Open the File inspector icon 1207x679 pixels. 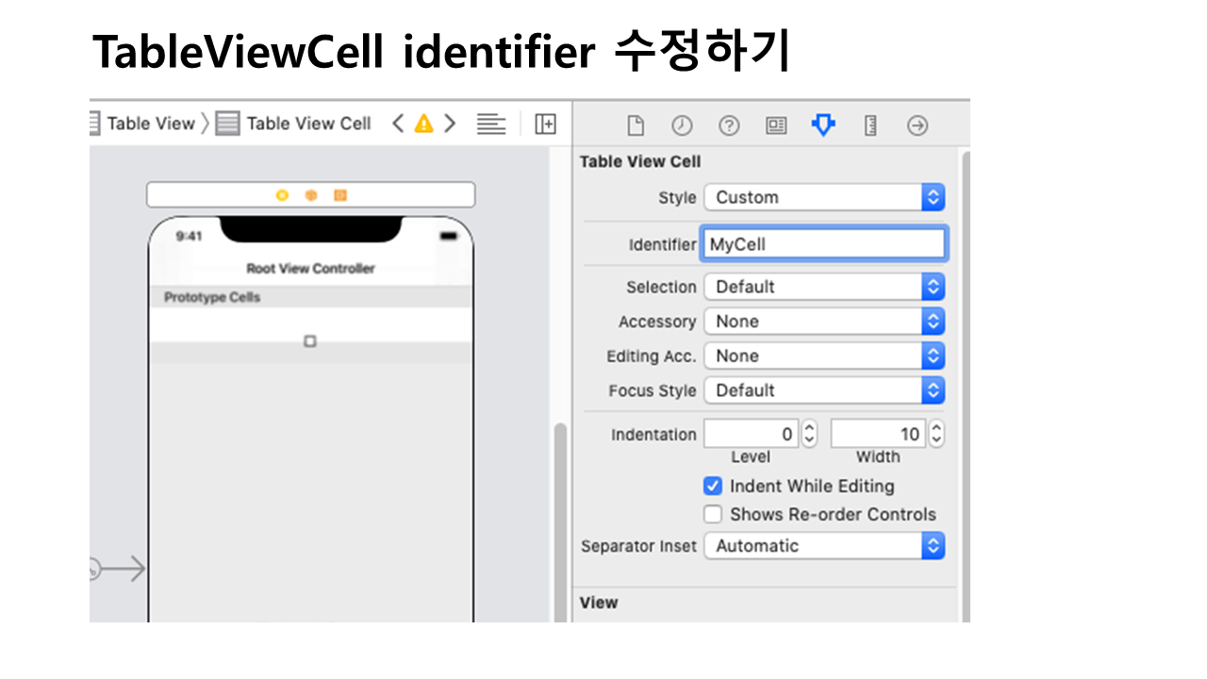coord(636,125)
